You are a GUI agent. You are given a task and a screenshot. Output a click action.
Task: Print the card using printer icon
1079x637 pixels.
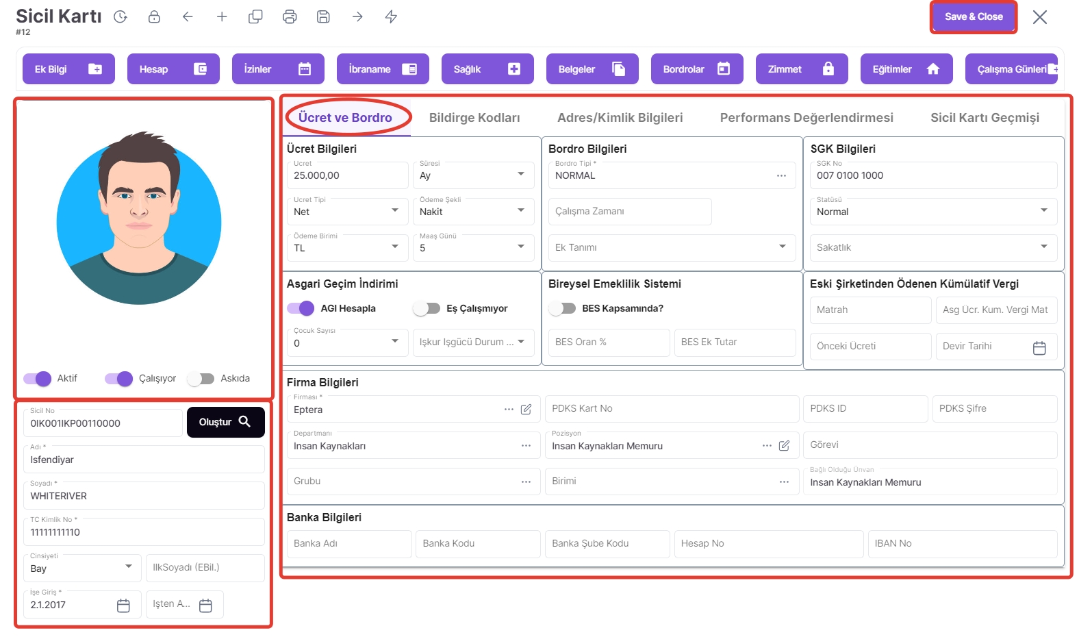coord(290,17)
